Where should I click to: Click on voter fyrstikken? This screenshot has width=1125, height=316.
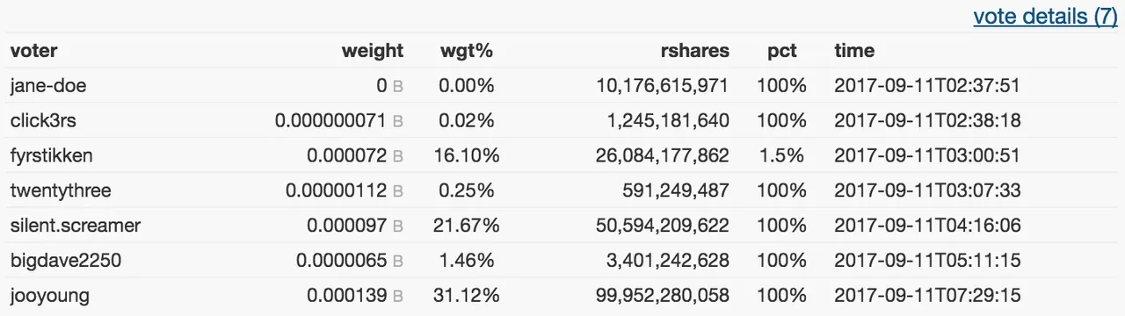coord(51,155)
